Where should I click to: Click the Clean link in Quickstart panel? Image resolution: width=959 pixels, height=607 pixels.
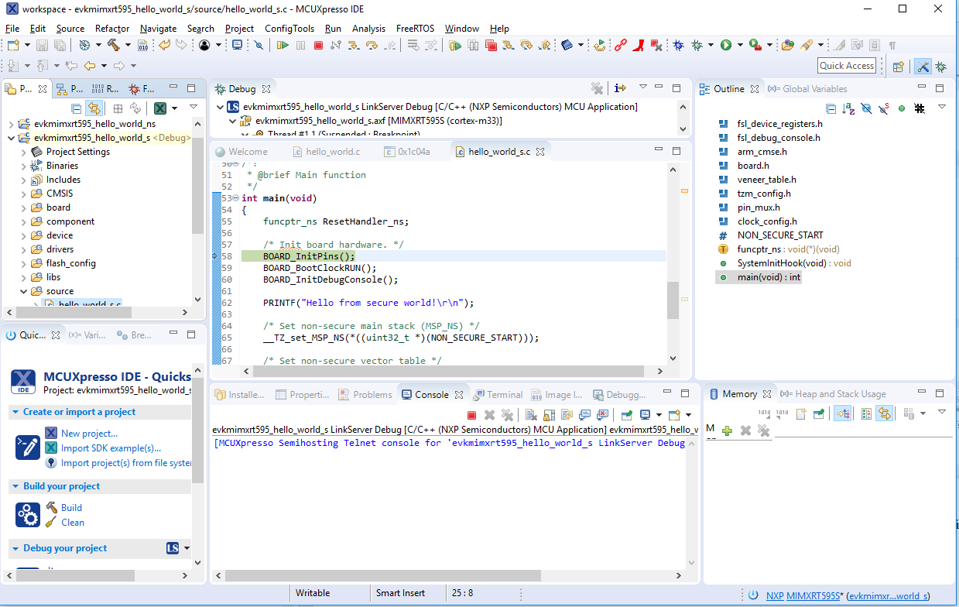73,522
